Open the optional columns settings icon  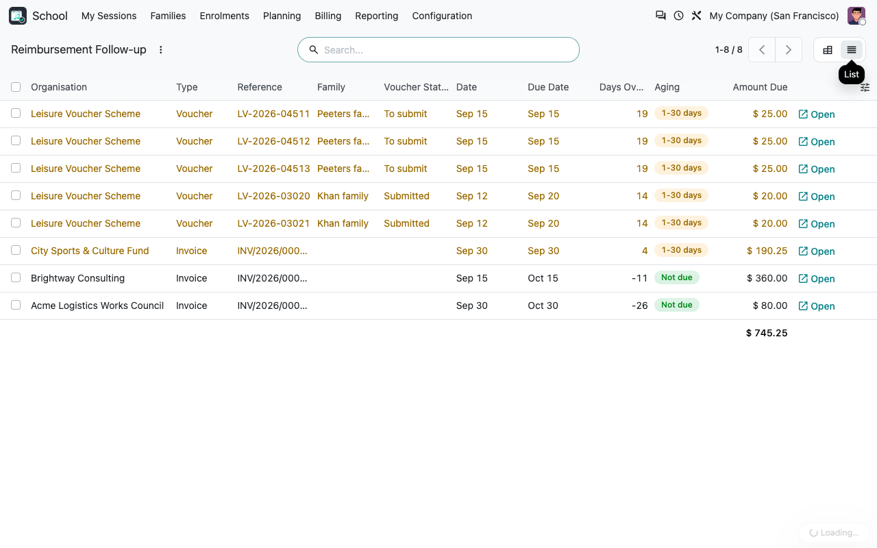pos(865,87)
